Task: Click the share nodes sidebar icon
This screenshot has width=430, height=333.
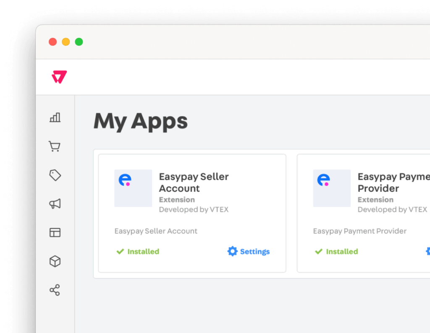Action: pos(55,290)
